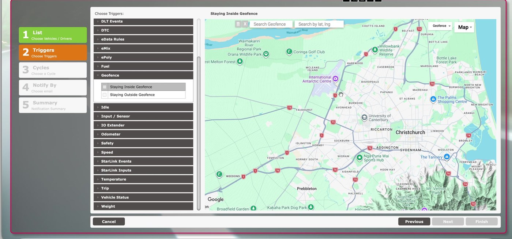Expand the Odometer trigger section
The image size is (512, 239).
click(143, 134)
